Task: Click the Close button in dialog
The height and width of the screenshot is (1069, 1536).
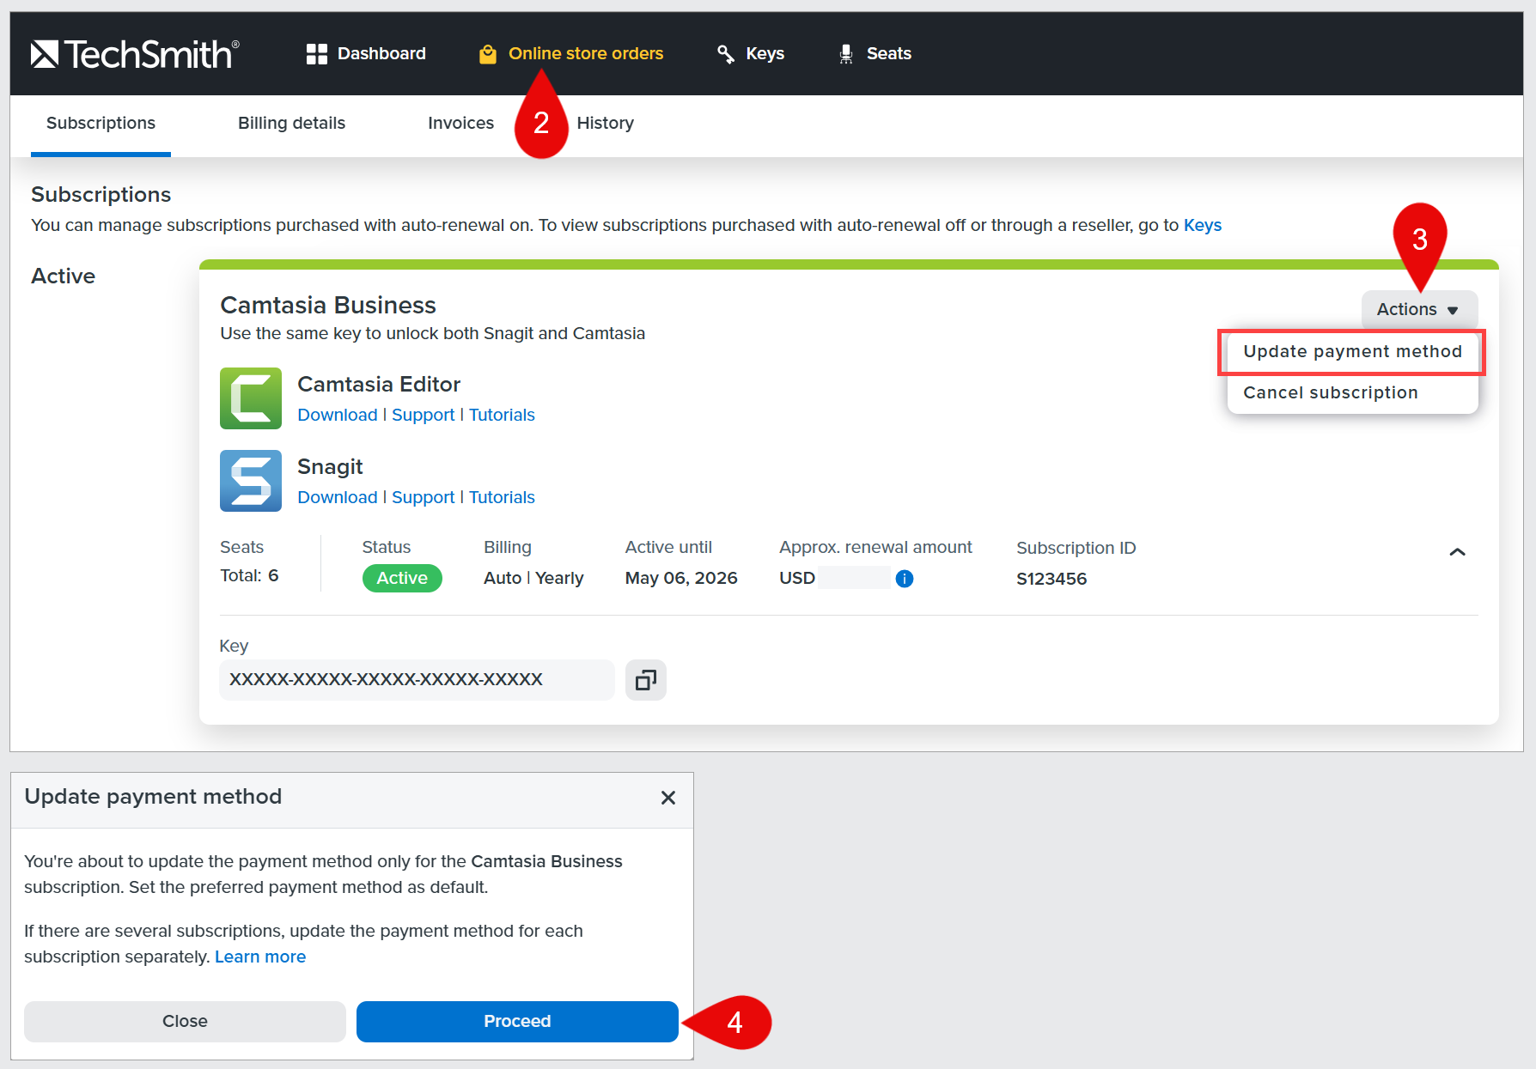Action: 185,1022
